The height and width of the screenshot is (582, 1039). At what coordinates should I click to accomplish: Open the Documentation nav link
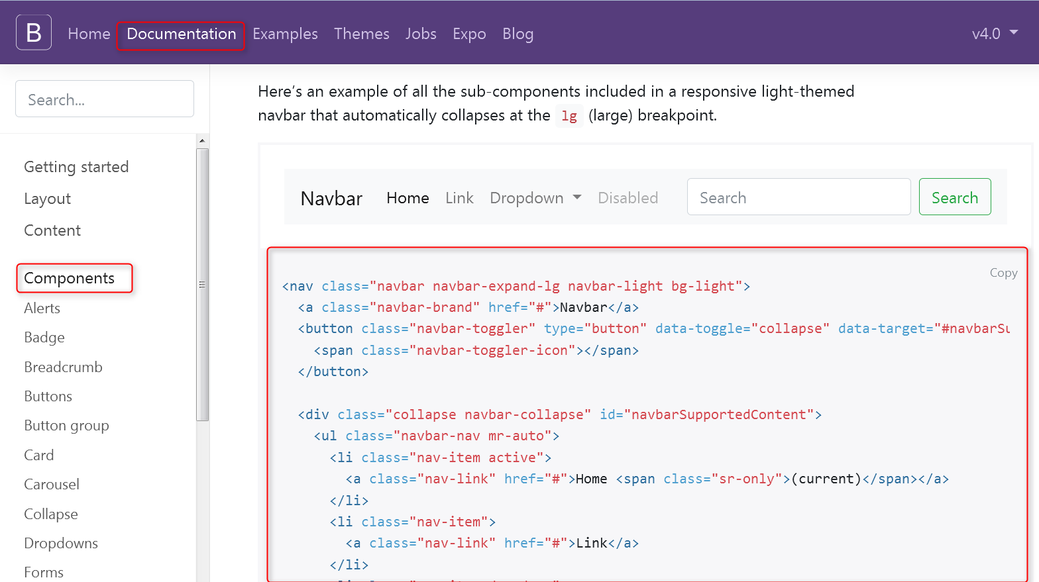pos(181,34)
